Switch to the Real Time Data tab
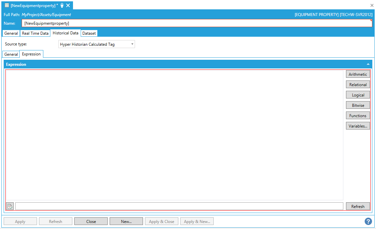Screen dimensions: 376x229 click(x=35, y=33)
